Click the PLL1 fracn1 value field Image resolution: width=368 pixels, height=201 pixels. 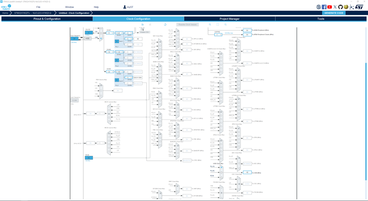tap(117, 42)
